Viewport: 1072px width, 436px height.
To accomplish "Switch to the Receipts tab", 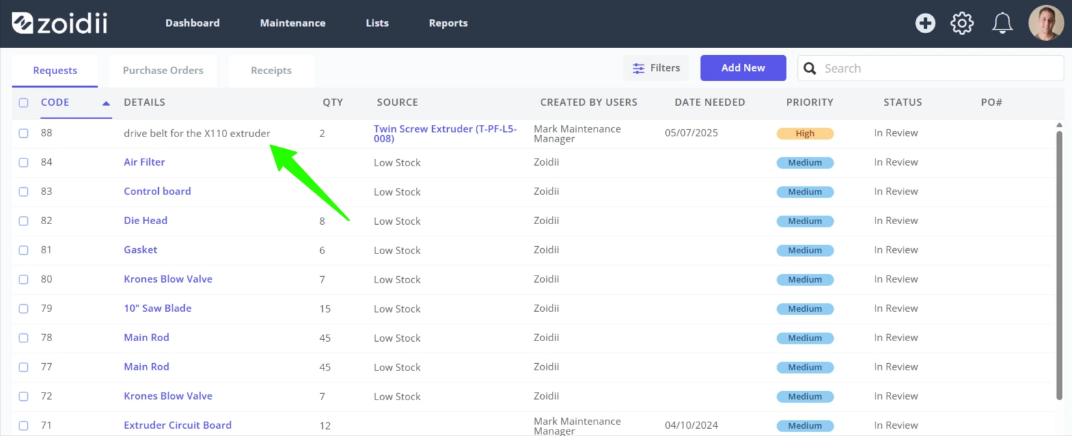I will [x=271, y=70].
